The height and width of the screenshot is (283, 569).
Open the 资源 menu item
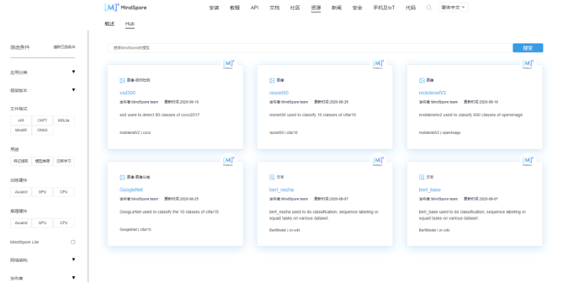click(x=316, y=8)
